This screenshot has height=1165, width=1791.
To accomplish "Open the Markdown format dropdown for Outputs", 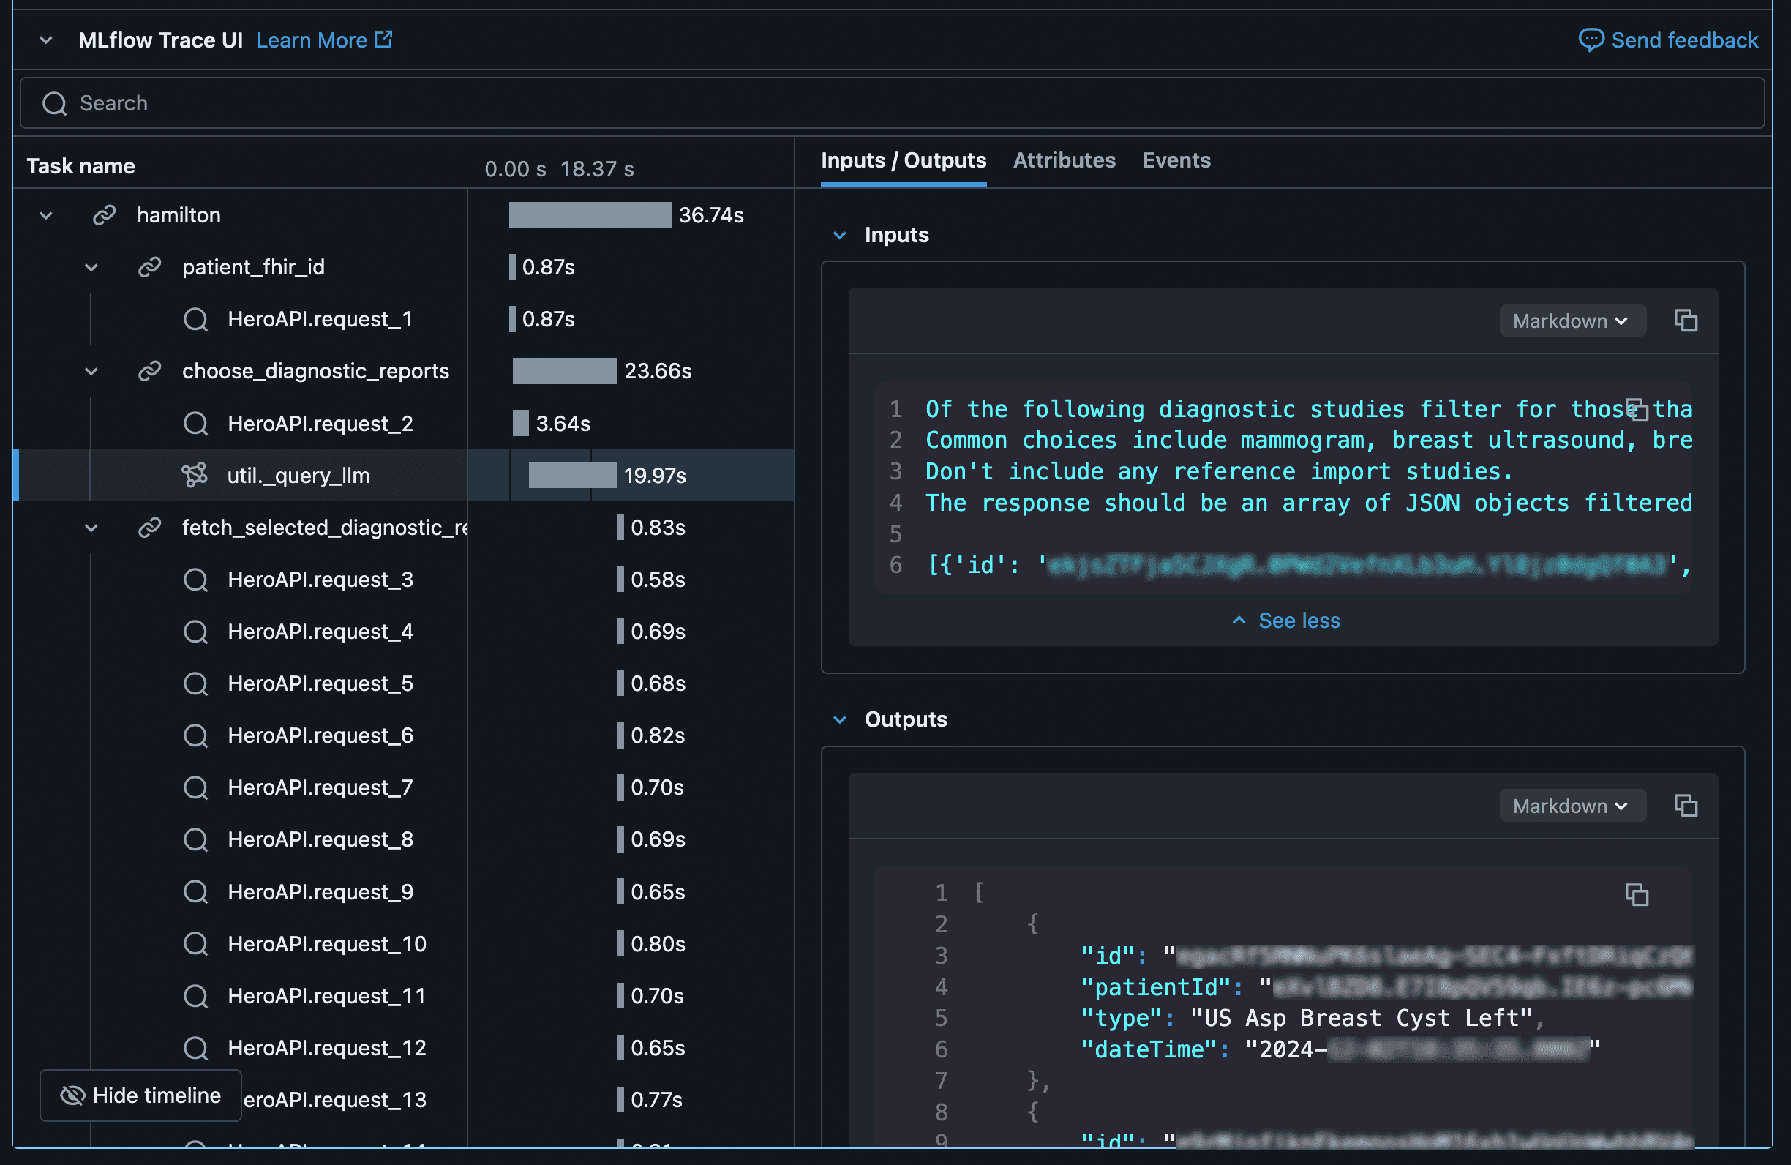I will pos(1572,806).
